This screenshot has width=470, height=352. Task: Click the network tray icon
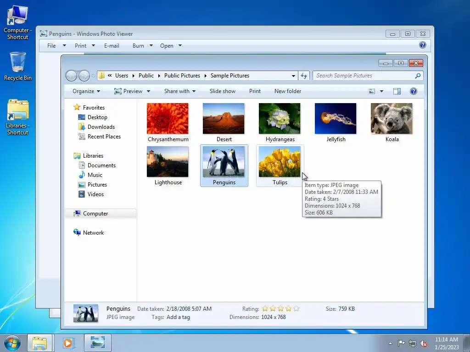[413, 343]
